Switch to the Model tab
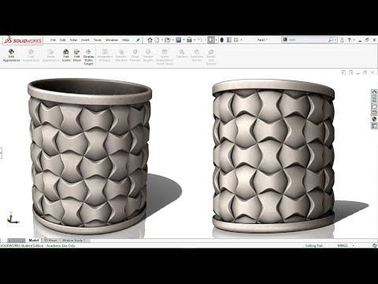The image size is (378, 284). pos(34,241)
